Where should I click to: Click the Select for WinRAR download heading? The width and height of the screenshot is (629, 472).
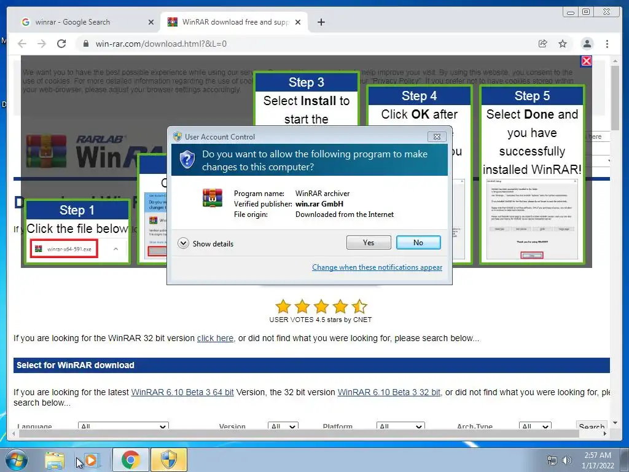(x=76, y=365)
